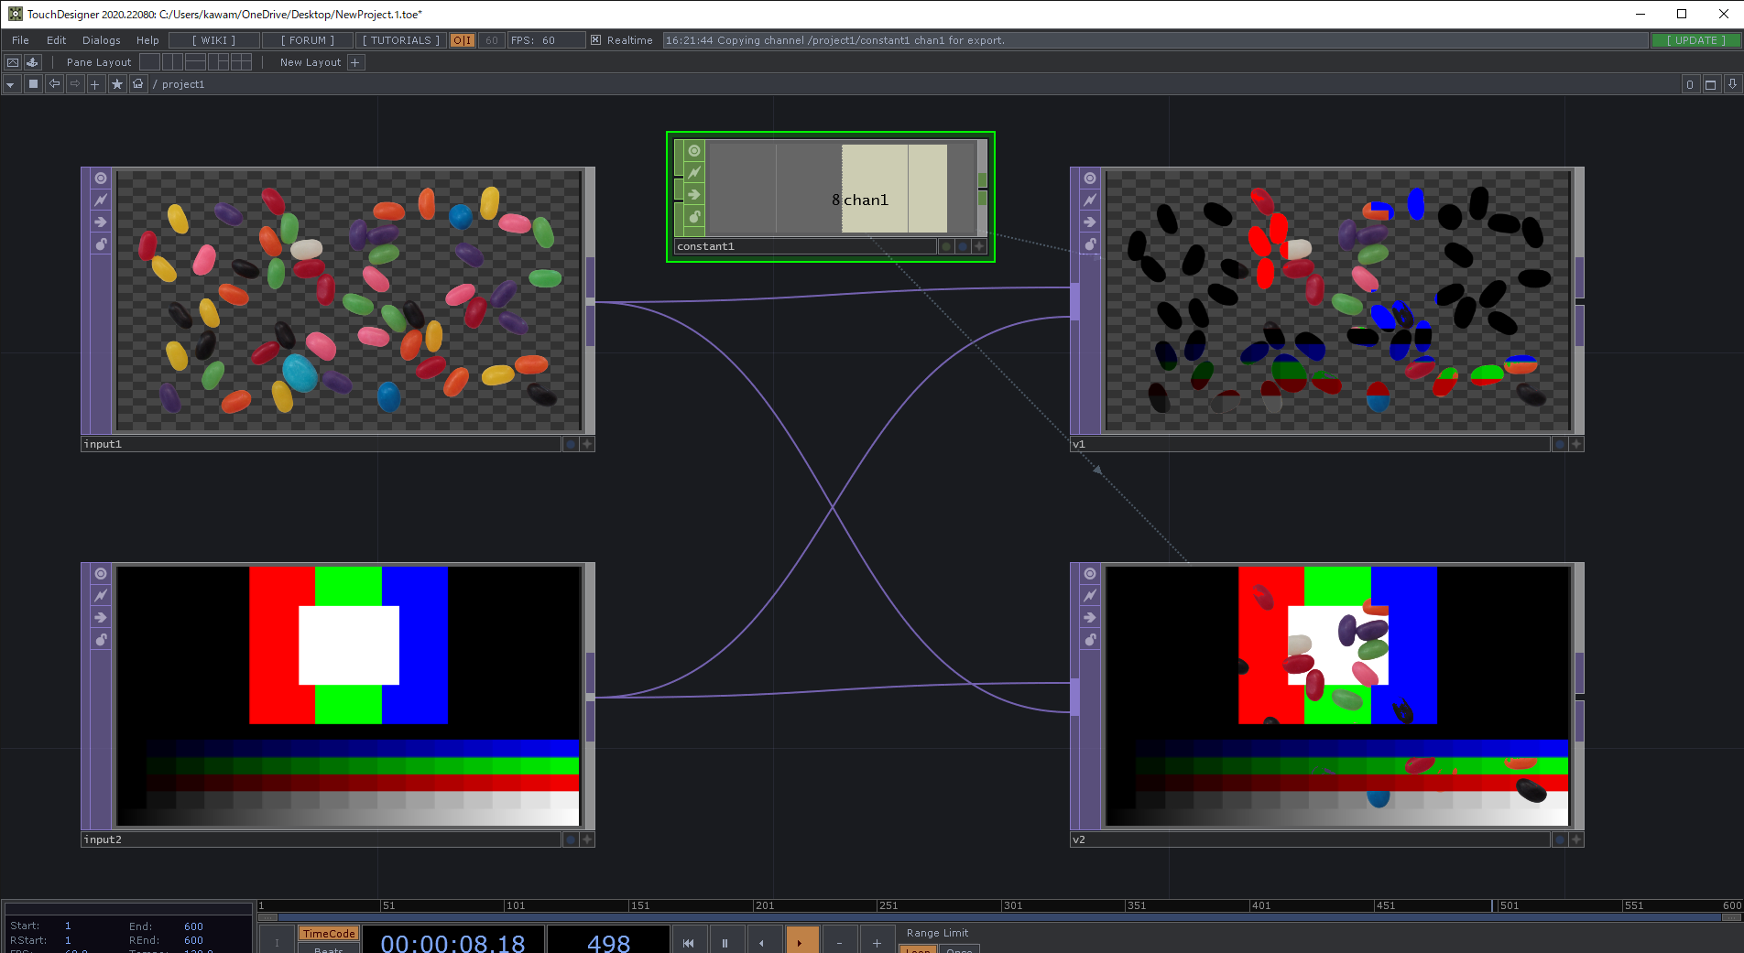Select three-pane layout
The height and width of the screenshot is (953, 1744).
coord(219,62)
